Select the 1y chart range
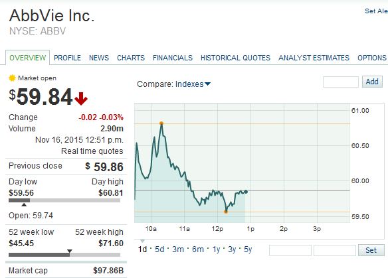Viewport: 388px width, 278px height. [x=216, y=249]
